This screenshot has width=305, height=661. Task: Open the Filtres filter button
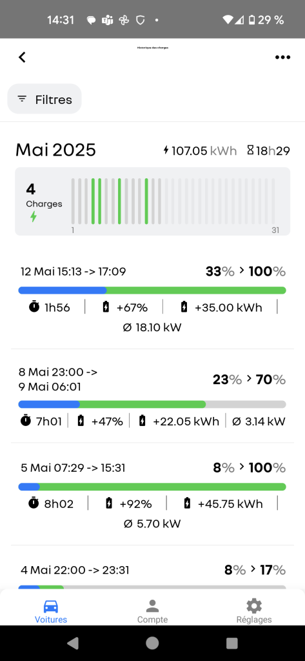44,99
